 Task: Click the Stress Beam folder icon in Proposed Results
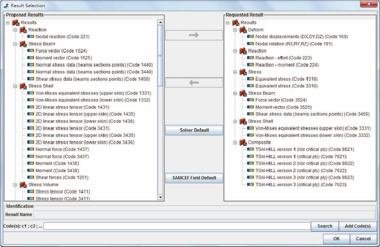[x=23, y=44]
